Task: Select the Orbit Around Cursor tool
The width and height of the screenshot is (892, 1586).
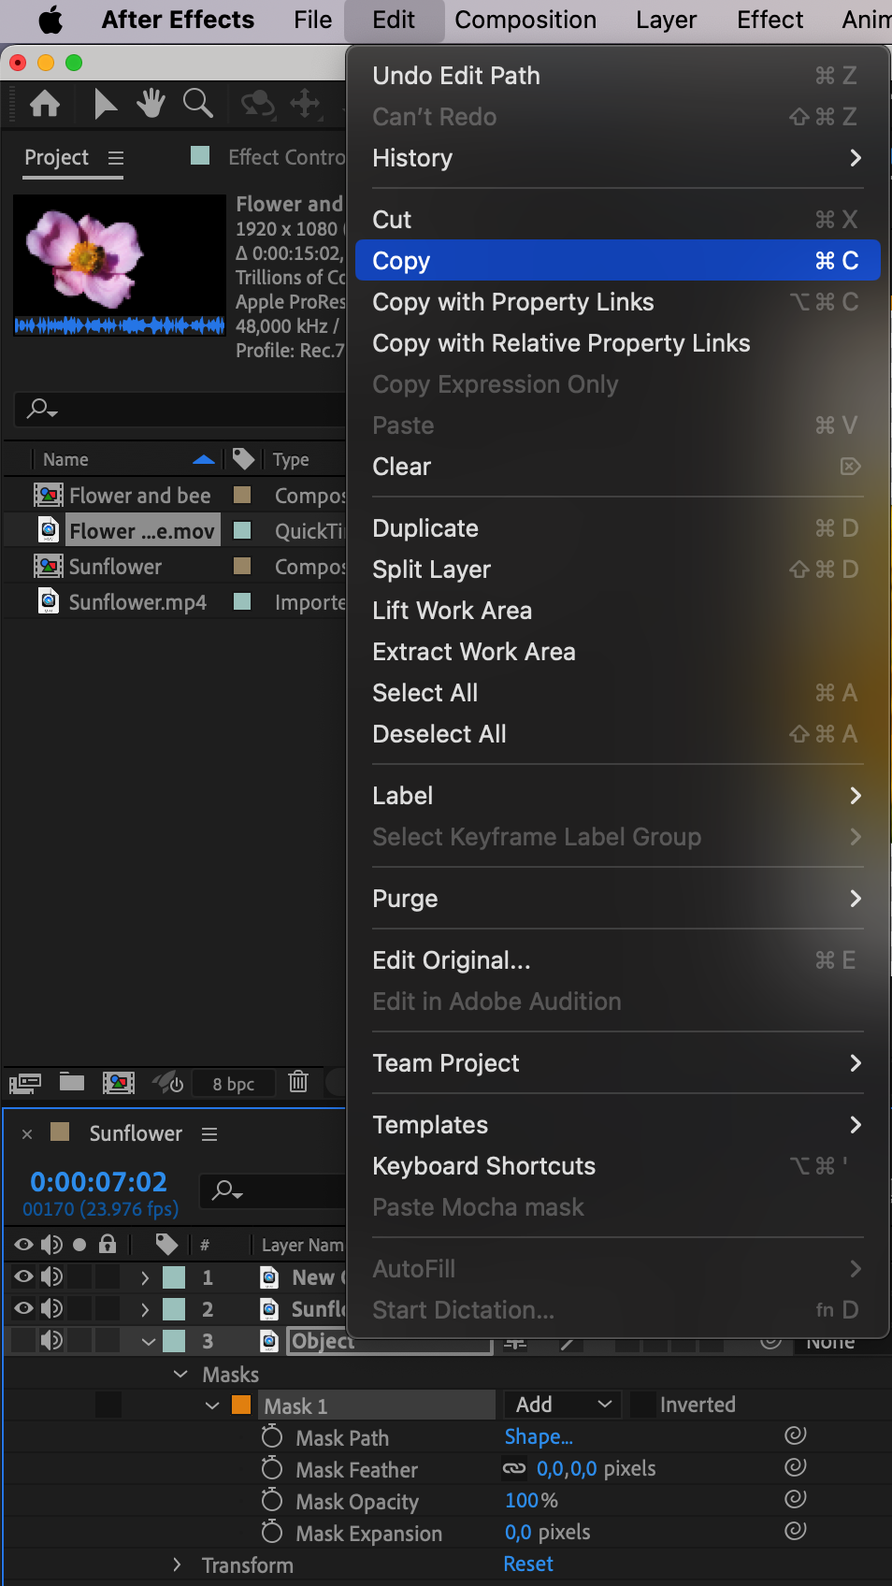Action: [258, 104]
